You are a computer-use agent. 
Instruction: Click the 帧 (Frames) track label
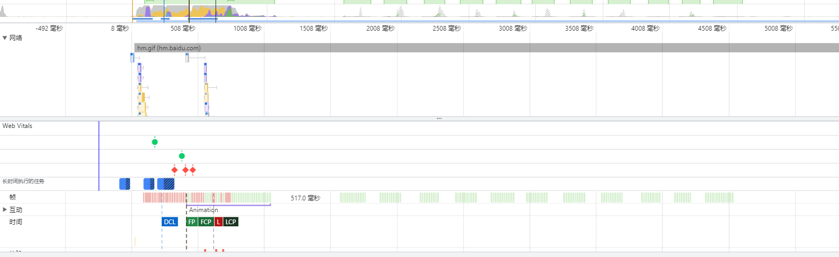point(13,197)
